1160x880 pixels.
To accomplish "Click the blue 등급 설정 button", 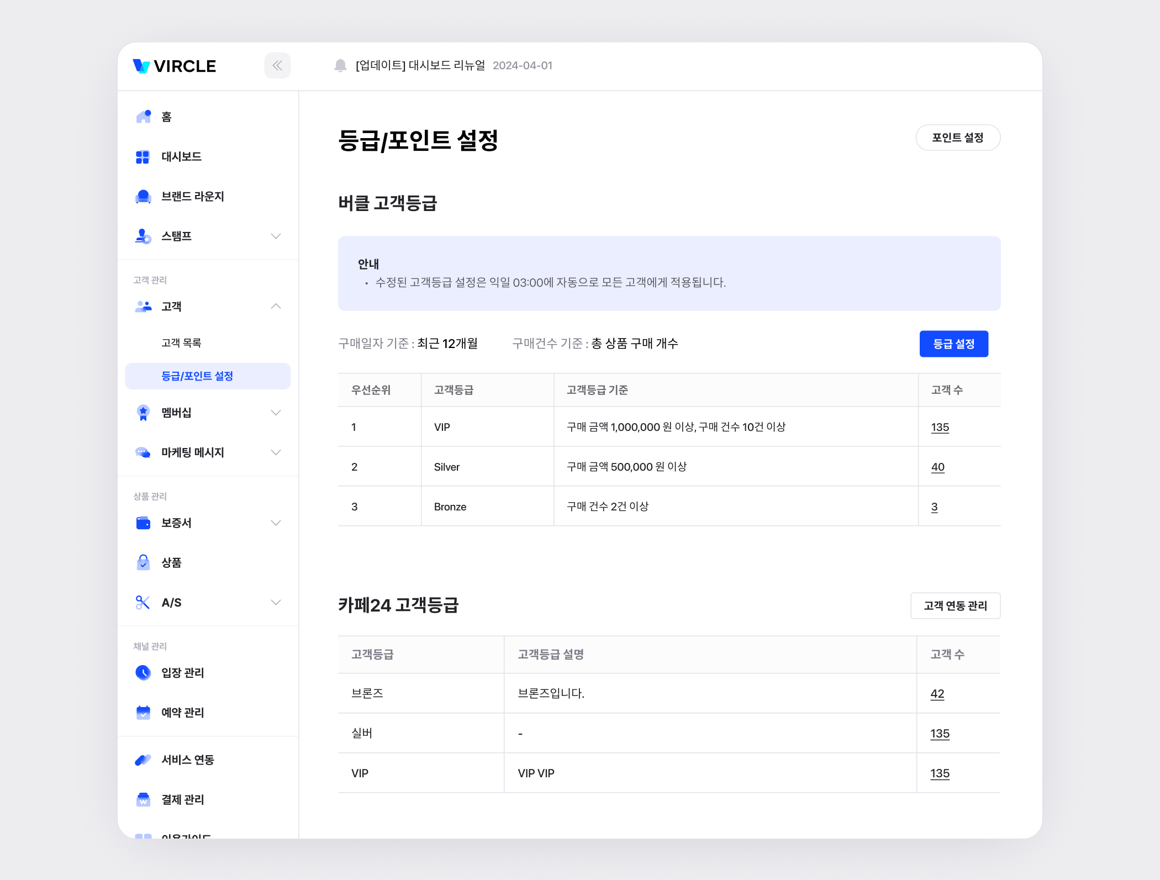I will (953, 344).
